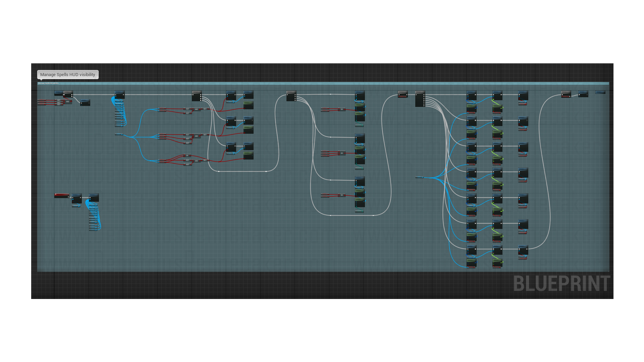Select the red custom event node
This screenshot has height=362, width=644.
(62, 195)
